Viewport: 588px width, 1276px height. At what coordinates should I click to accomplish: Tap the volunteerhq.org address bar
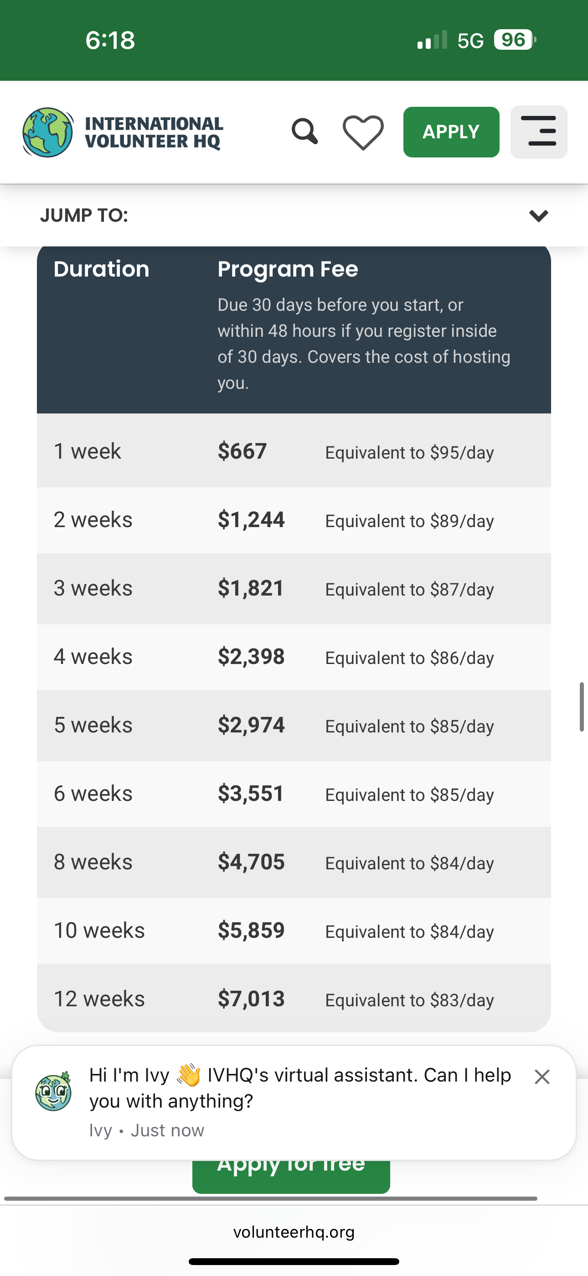(294, 1232)
